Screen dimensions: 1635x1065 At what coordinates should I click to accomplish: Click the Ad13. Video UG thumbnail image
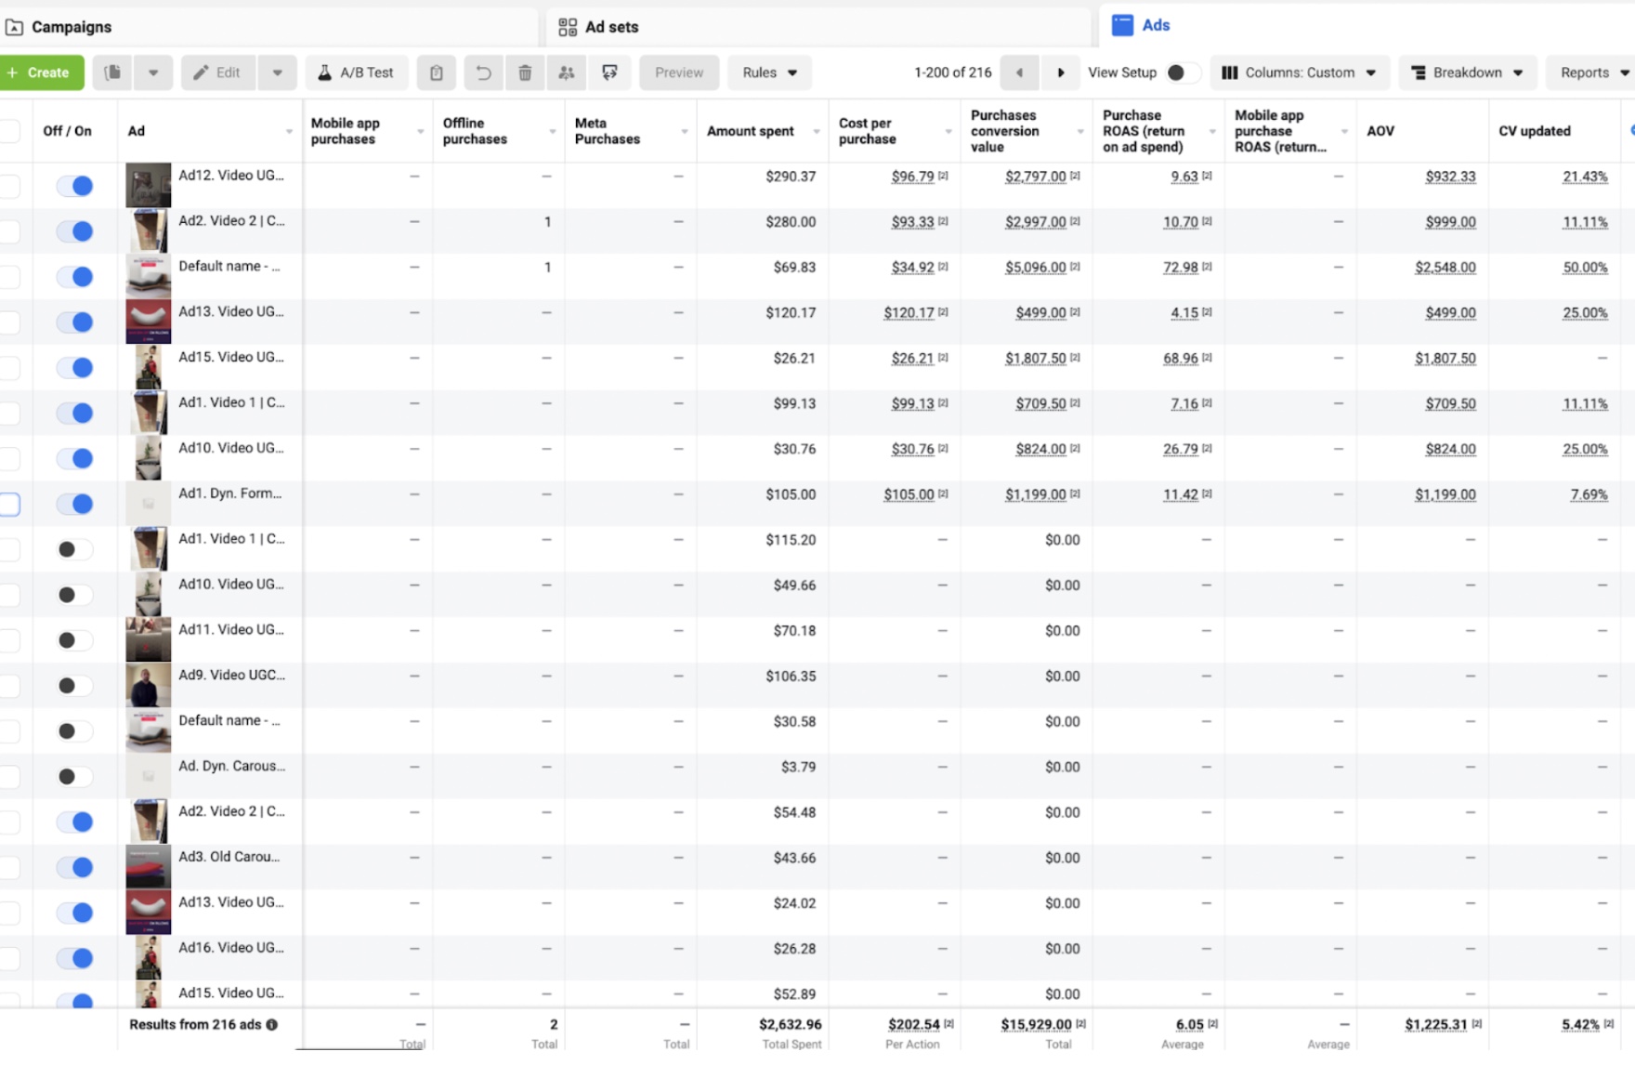tap(148, 322)
